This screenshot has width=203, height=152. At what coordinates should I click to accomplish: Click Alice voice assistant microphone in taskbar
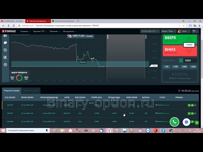(47, 130)
